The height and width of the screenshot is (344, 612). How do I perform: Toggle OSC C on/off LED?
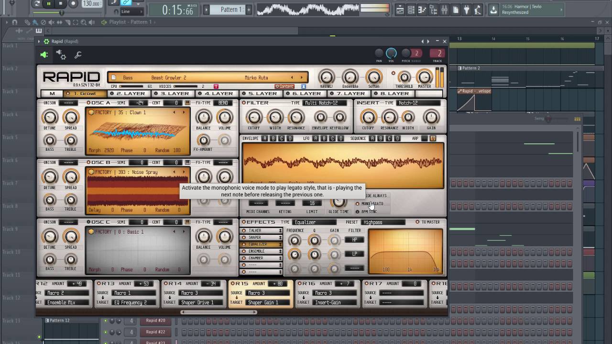[x=88, y=222]
